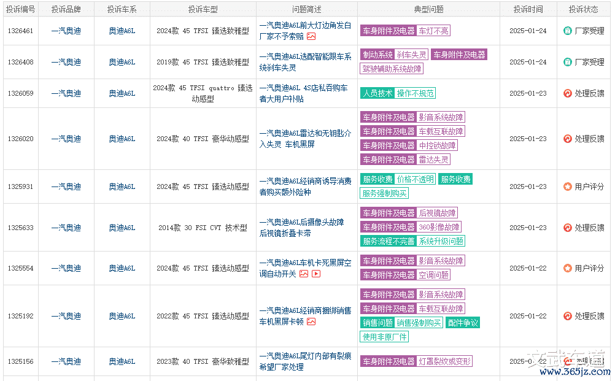Image resolution: width=615 pixels, height=381 pixels.
Task: Open complaint about 经销商诱导消费者购买额外险种
Action: tap(305, 187)
